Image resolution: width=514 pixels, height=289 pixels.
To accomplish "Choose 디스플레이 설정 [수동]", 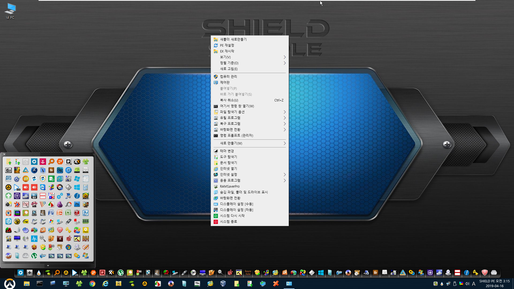I will click(250, 204).
